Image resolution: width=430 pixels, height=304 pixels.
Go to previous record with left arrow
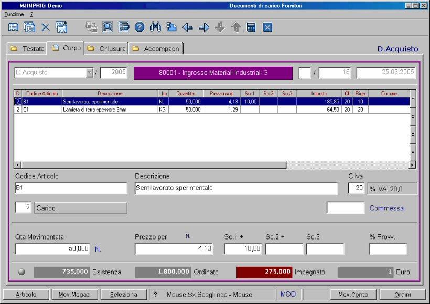click(x=188, y=27)
